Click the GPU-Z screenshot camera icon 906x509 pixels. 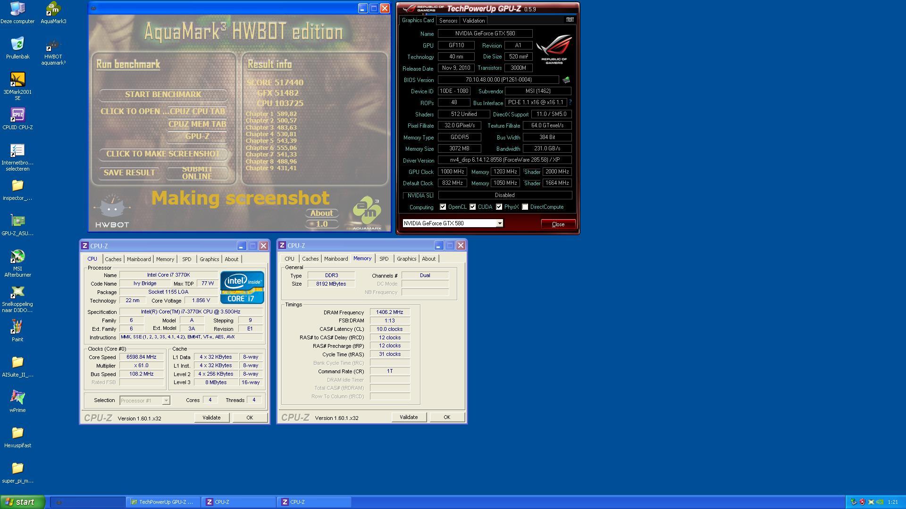570,20
